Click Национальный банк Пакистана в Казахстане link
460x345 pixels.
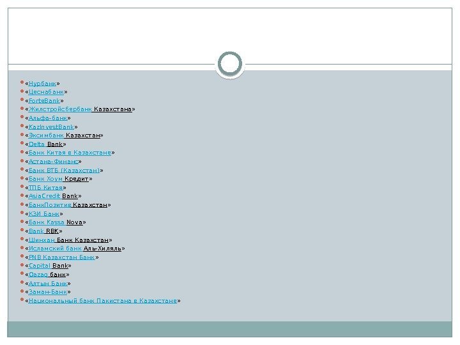click(x=103, y=301)
